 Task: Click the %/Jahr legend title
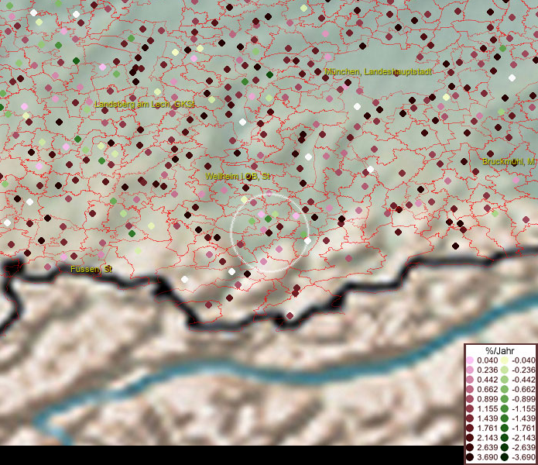pos(499,350)
